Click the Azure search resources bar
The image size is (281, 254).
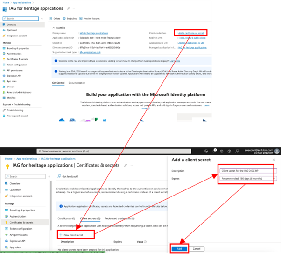coord(114,151)
